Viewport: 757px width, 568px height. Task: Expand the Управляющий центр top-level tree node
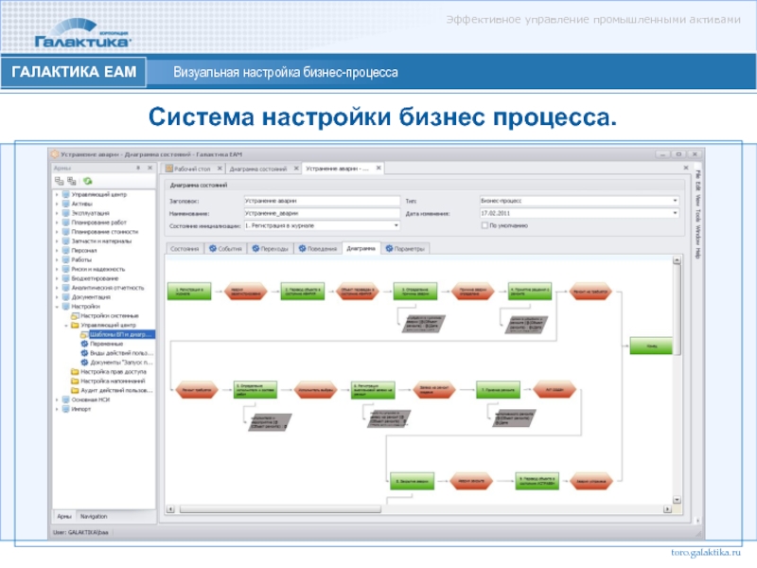[57, 195]
